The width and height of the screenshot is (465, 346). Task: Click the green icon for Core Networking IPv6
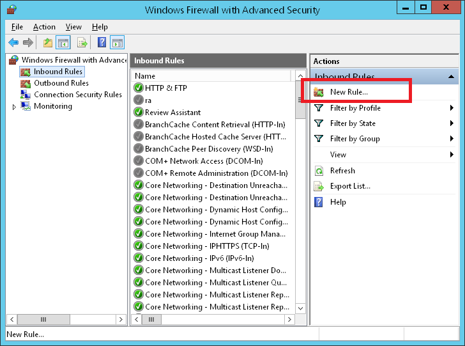[x=139, y=258]
